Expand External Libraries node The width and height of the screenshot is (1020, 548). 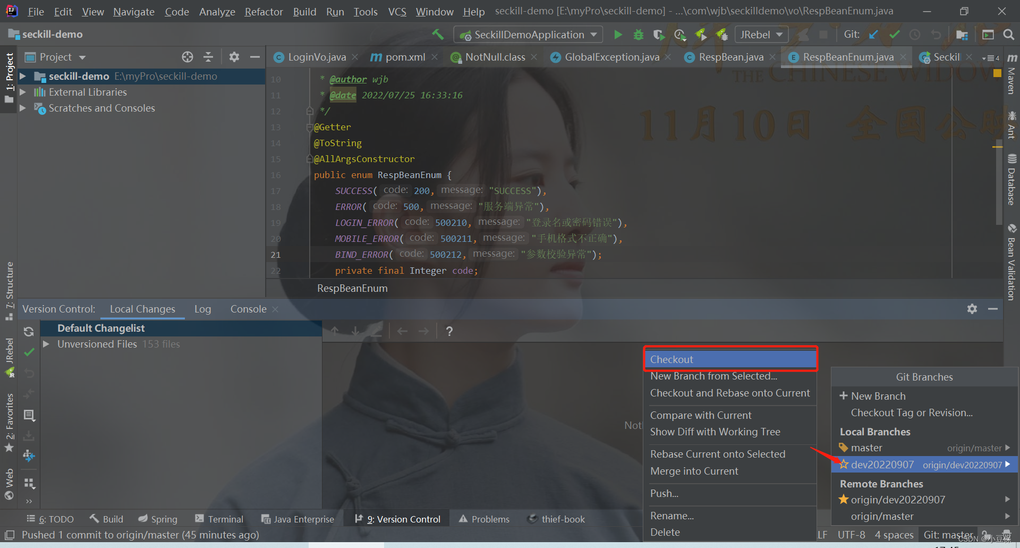point(23,92)
